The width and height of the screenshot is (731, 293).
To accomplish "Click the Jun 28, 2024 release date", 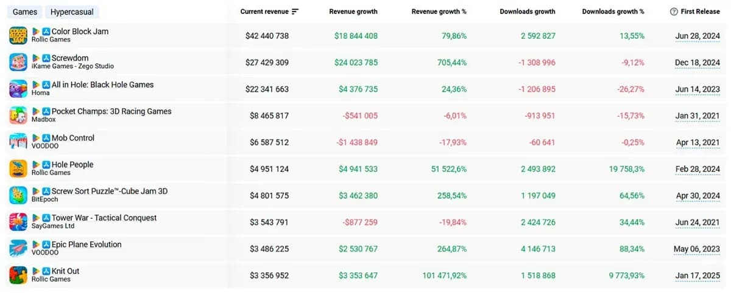I will (697, 36).
